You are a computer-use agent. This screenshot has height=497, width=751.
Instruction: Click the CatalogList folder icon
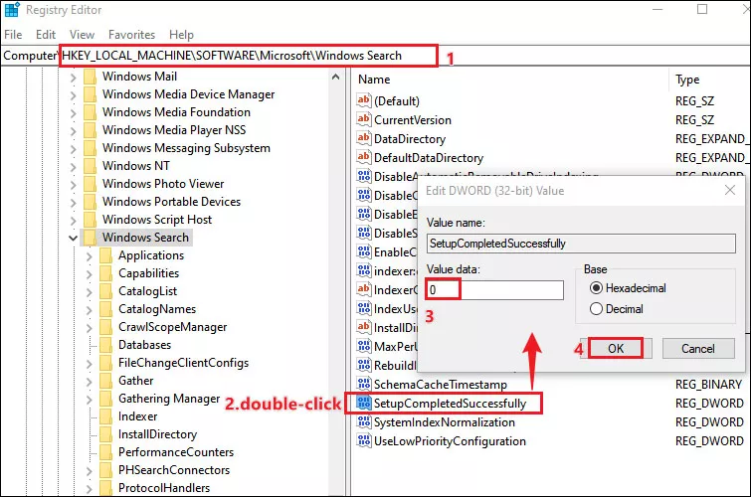point(106,291)
